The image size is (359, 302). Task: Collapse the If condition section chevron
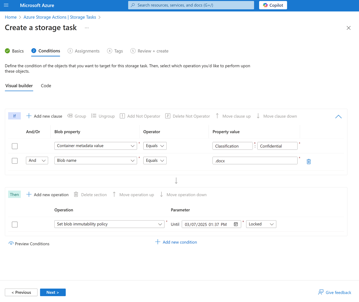[338, 117]
